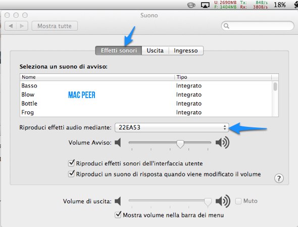
Task: Click the forward arrow navigation button
Action: [22, 26]
